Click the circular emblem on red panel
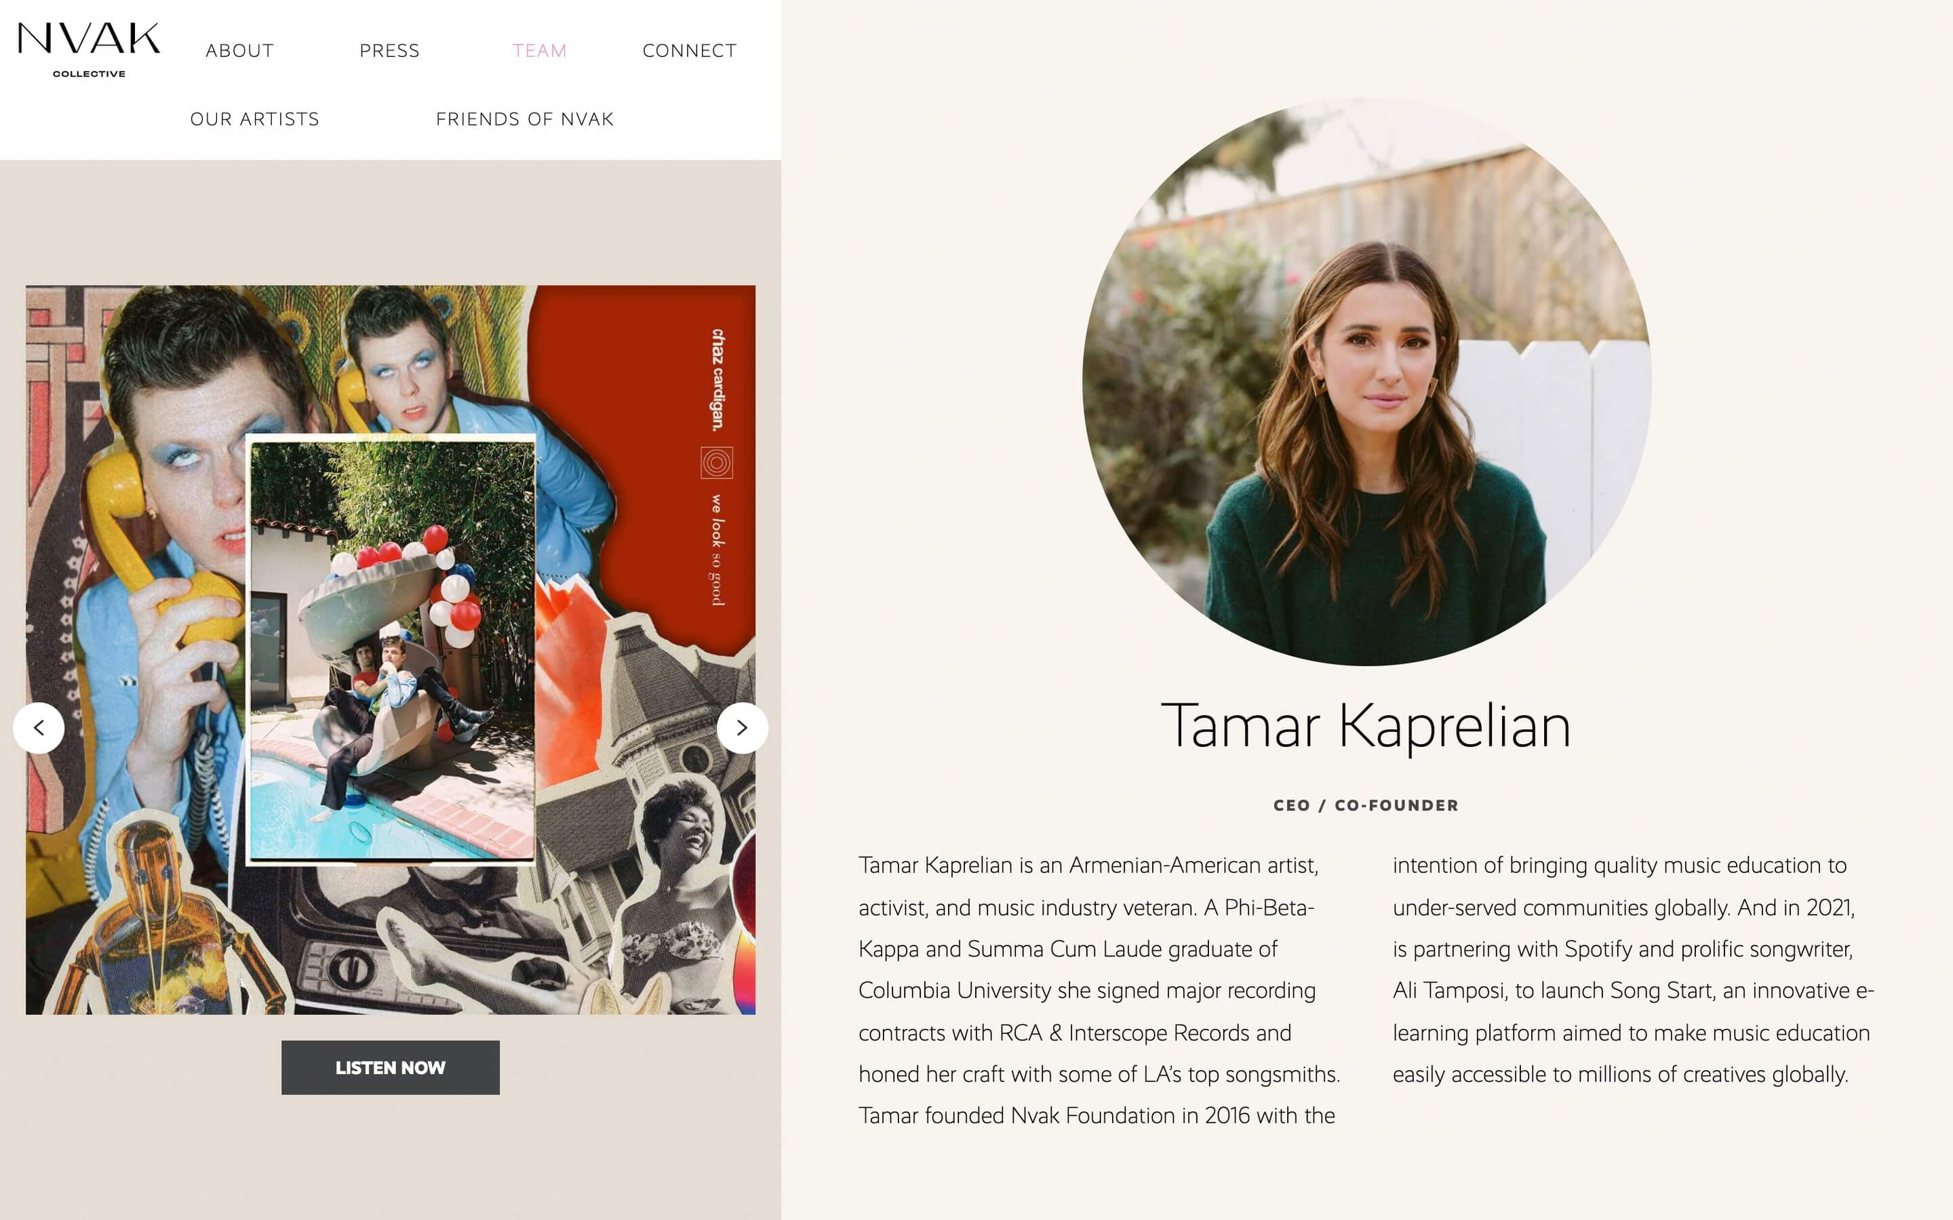The height and width of the screenshot is (1220, 1953). pos(717,463)
